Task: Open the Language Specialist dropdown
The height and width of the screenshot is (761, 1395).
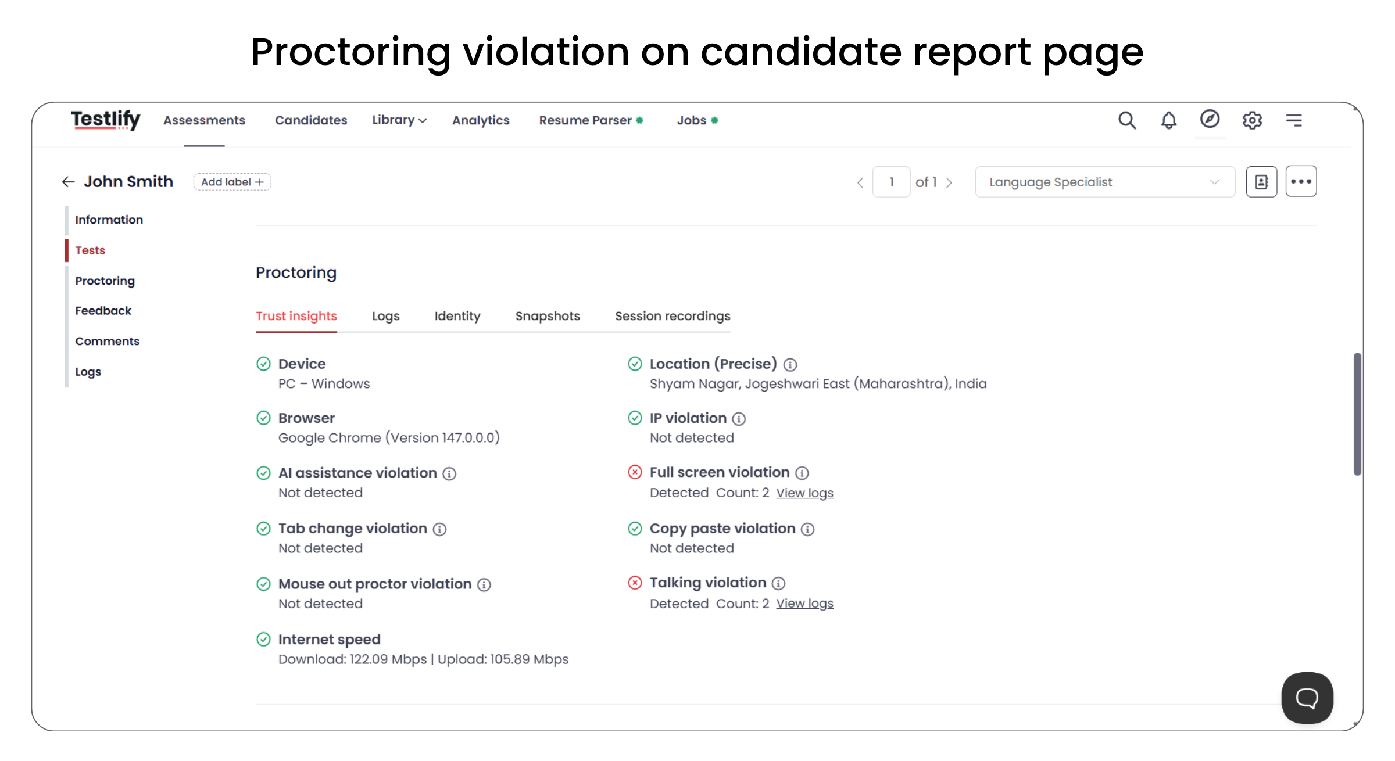Action: tap(1104, 182)
